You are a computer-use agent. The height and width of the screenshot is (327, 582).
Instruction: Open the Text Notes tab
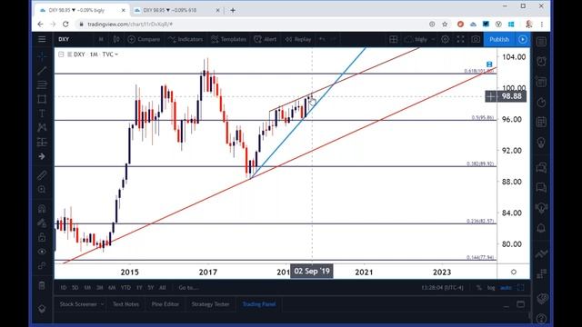[x=125, y=304]
